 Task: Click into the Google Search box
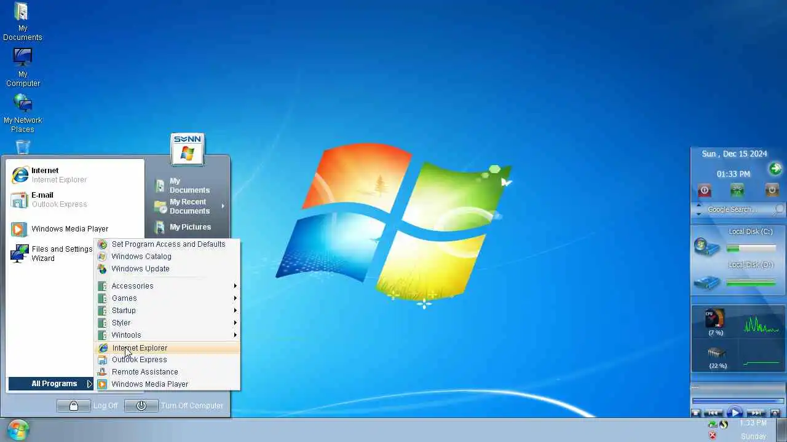point(738,209)
